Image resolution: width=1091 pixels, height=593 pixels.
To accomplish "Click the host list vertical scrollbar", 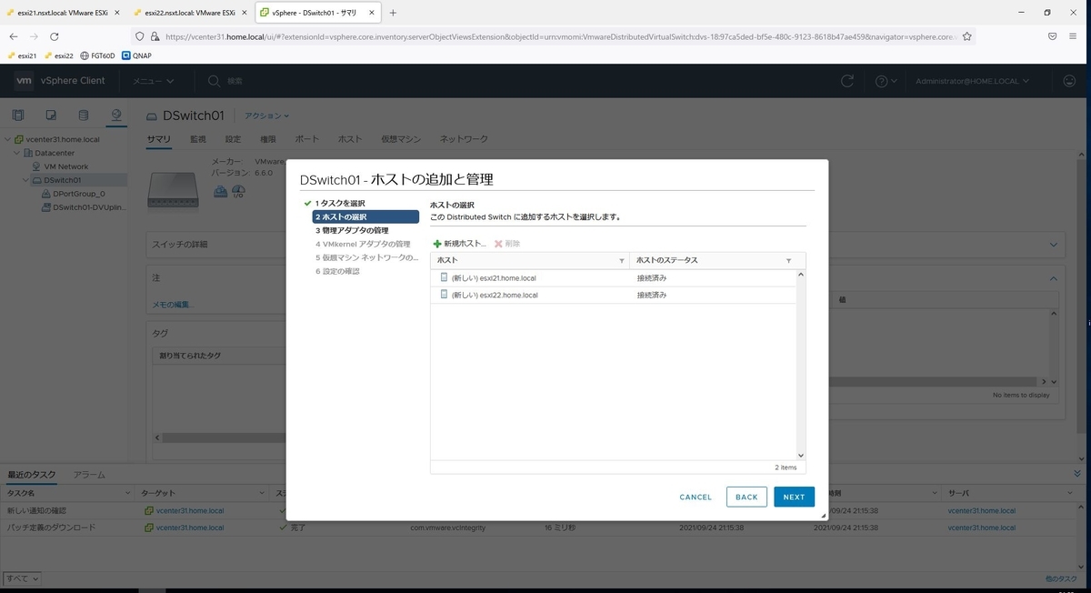I will 801,364.
